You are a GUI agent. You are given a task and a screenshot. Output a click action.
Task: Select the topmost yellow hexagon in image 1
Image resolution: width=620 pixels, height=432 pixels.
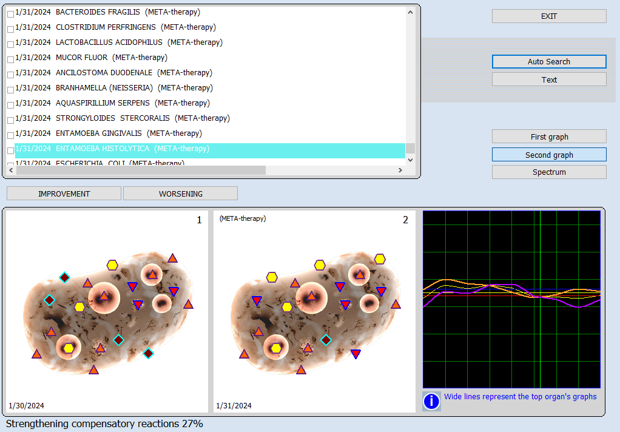112,265
